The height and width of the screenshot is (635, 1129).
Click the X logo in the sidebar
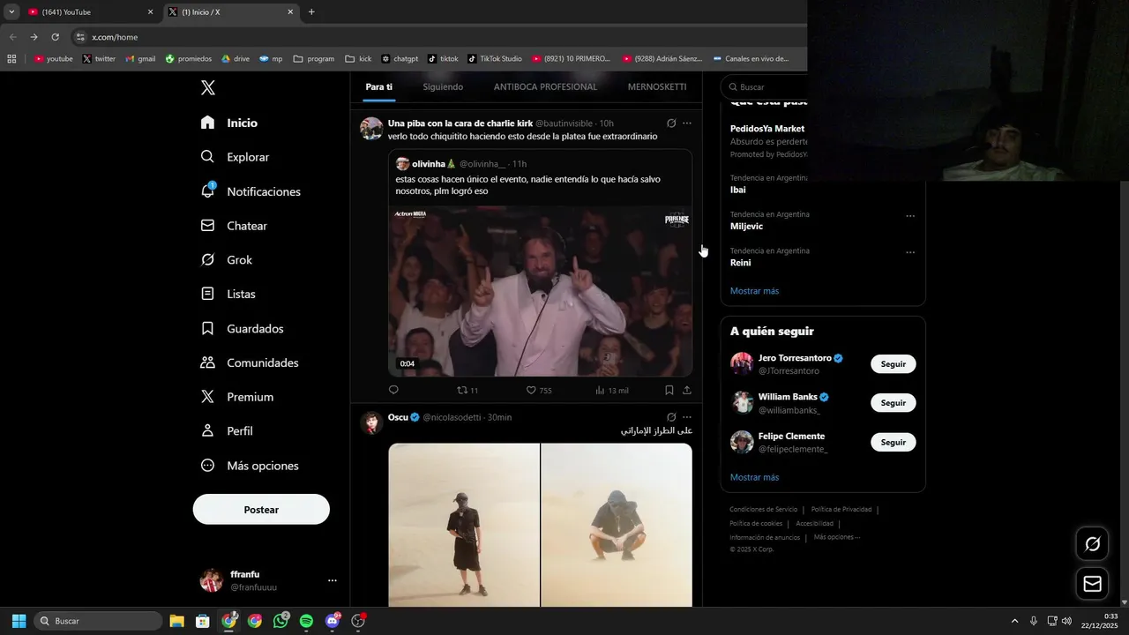[208, 87]
